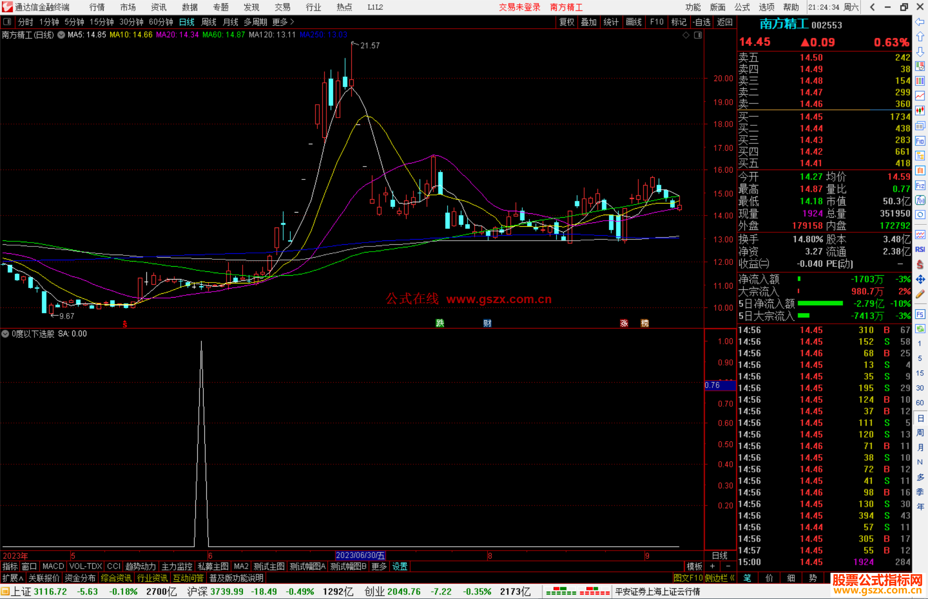The image size is (928, 599).
Task: Click the 2023/06/30 date marker
Action: point(360,555)
